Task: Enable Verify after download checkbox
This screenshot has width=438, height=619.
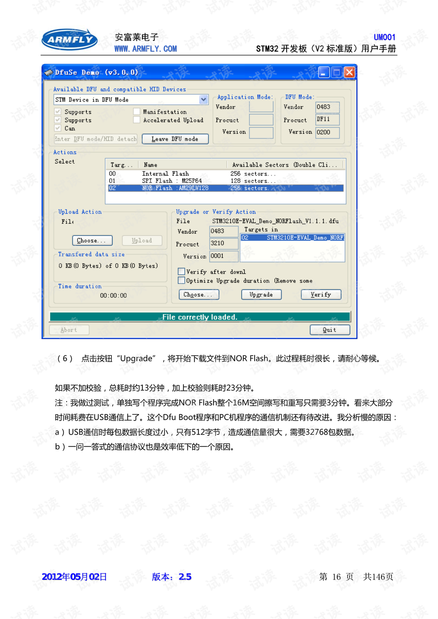Action: pos(181,271)
